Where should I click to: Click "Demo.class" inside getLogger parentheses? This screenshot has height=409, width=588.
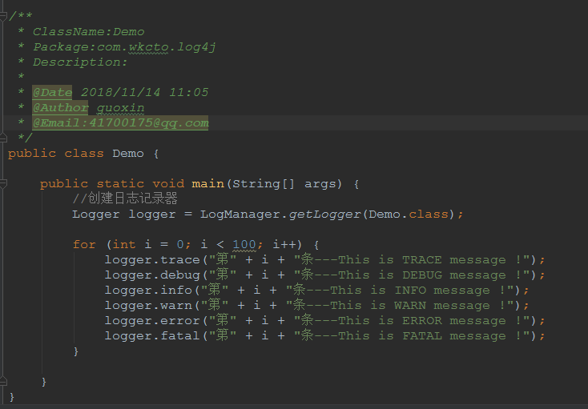pyautogui.click(x=409, y=215)
